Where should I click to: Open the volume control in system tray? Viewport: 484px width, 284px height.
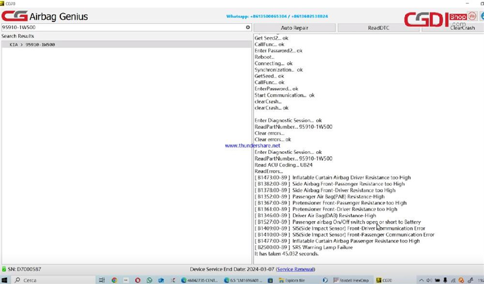[x=429, y=280]
